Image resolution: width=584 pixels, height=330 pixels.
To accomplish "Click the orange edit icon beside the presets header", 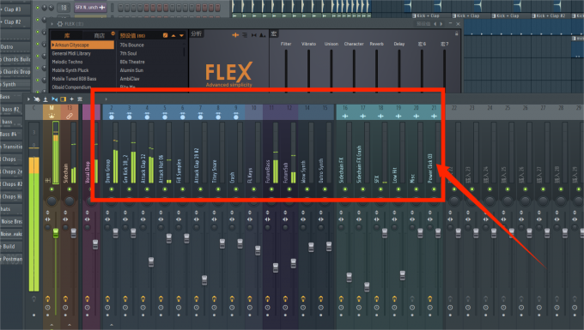I will point(165,35).
